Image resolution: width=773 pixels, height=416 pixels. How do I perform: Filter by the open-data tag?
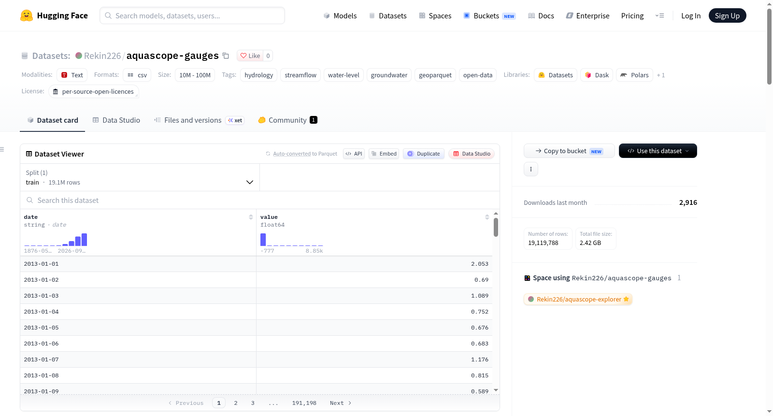[478, 75]
